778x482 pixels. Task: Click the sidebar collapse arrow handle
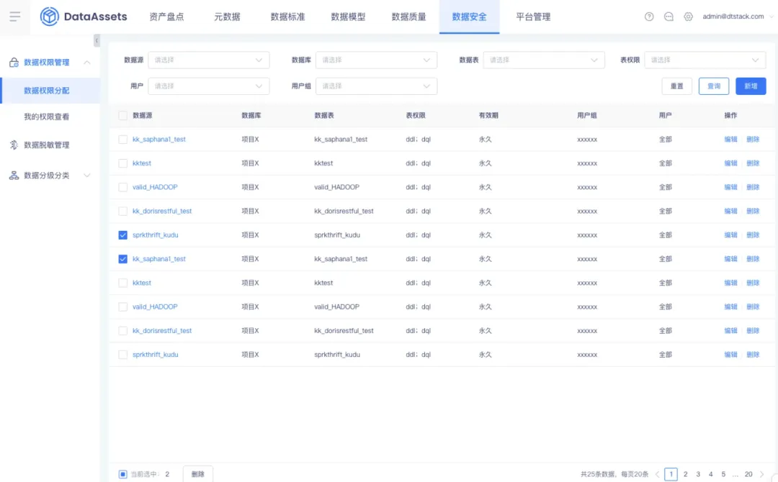tap(97, 40)
